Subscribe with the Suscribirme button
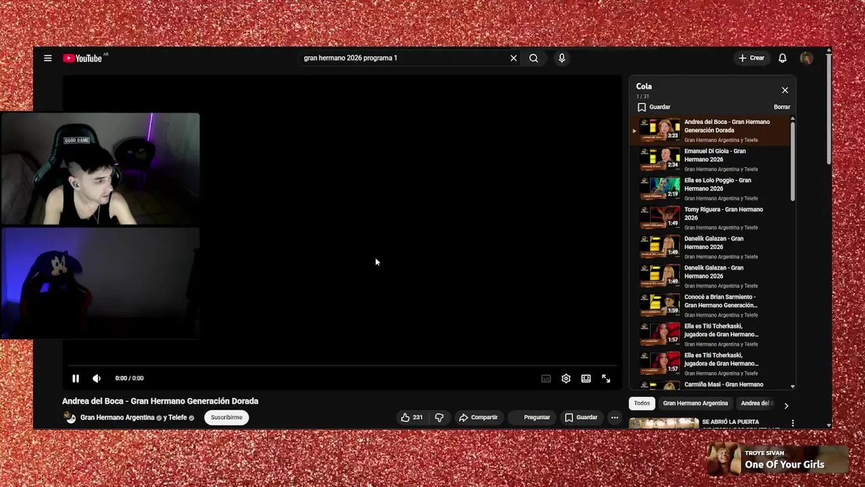The height and width of the screenshot is (487, 865). tap(226, 417)
